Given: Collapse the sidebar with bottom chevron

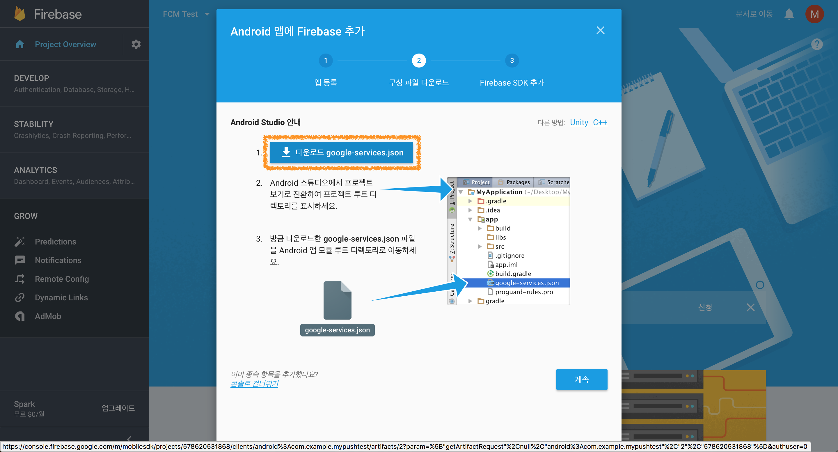Looking at the screenshot, I should point(129,438).
